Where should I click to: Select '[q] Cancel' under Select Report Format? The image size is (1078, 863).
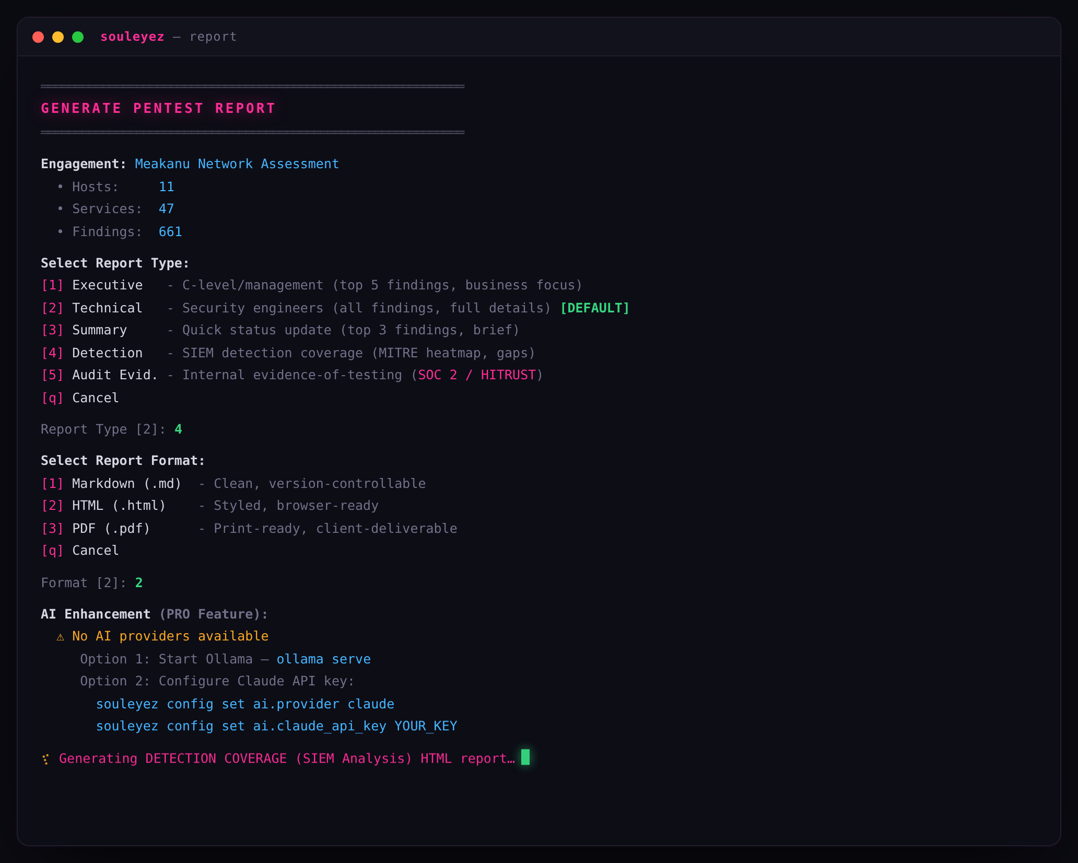(x=80, y=551)
